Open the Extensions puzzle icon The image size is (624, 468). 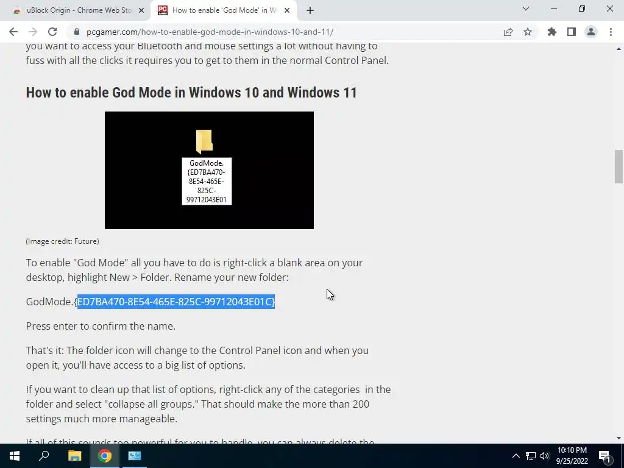tap(552, 32)
